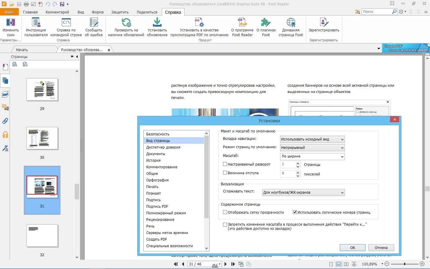The image size is (430, 269).
Task: Select single page view mode icon
Action: [x=331, y=264]
